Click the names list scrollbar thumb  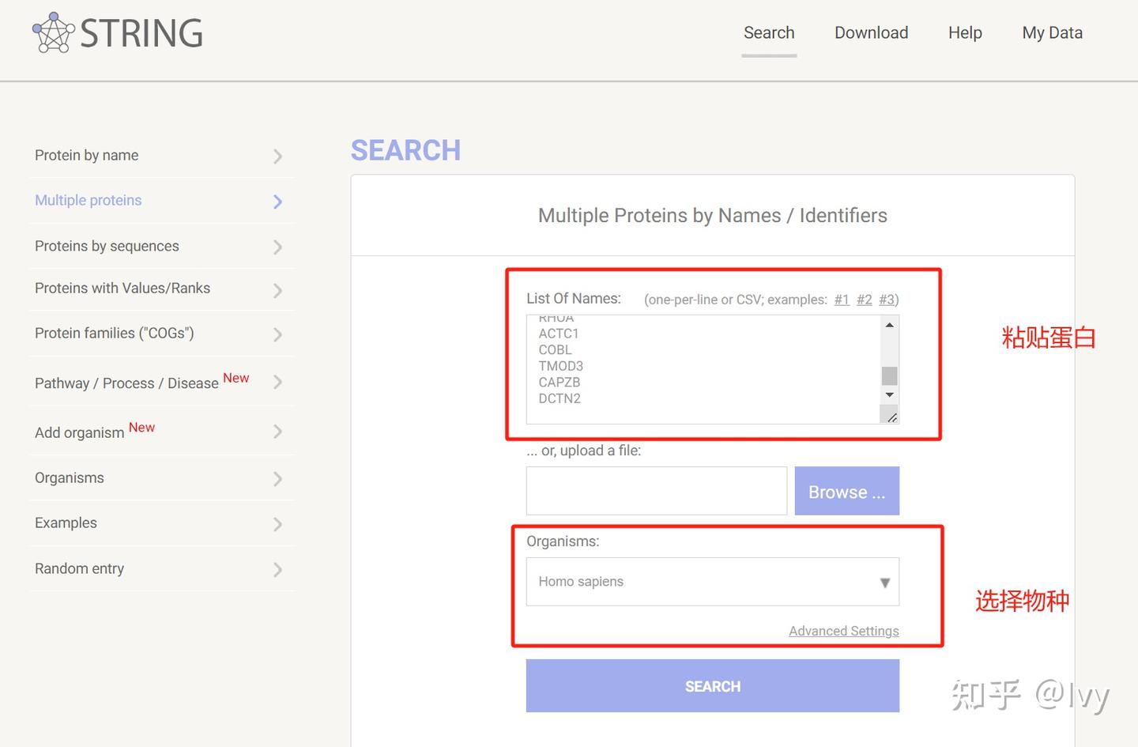tap(890, 375)
